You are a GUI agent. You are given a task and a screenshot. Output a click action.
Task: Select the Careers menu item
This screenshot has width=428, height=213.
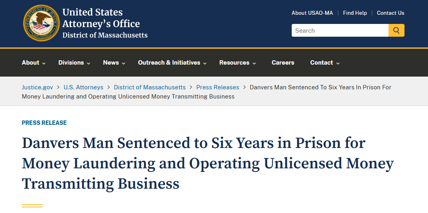click(x=283, y=63)
